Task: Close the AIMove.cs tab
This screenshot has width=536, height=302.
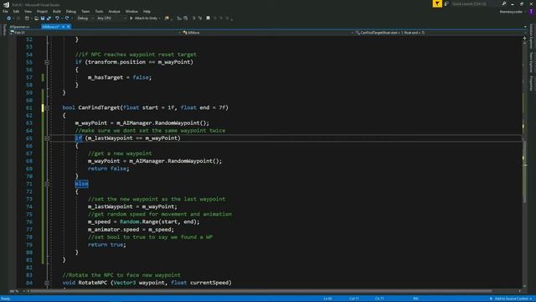Action: point(69,27)
